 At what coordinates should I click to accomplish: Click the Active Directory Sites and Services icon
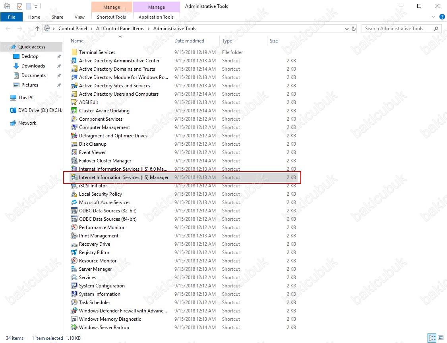tap(74, 86)
